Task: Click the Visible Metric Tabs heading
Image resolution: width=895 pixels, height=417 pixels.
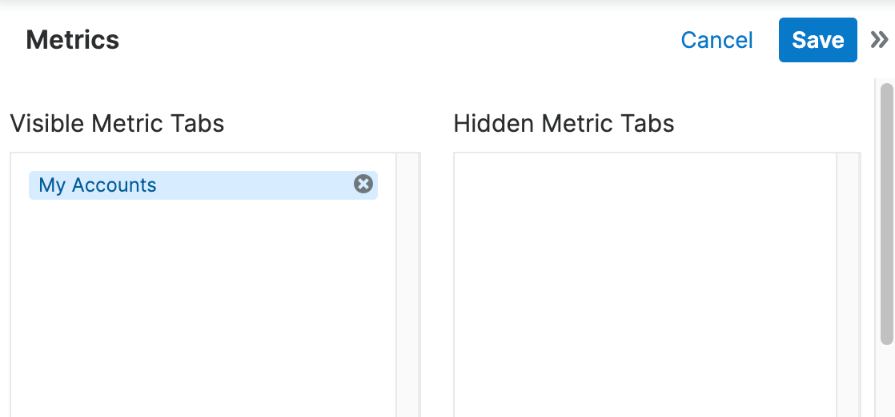Action: (x=117, y=124)
